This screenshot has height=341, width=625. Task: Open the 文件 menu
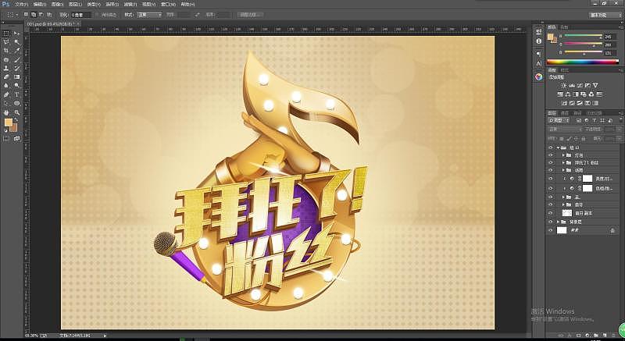[x=21, y=5]
